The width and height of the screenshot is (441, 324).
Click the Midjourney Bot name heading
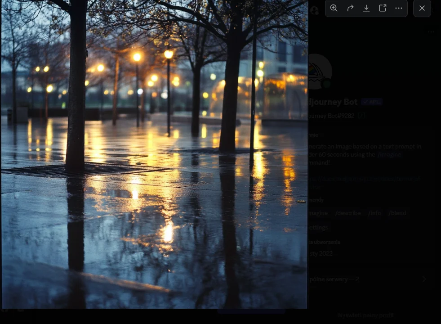pyautogui.click(x=333, y=102)
